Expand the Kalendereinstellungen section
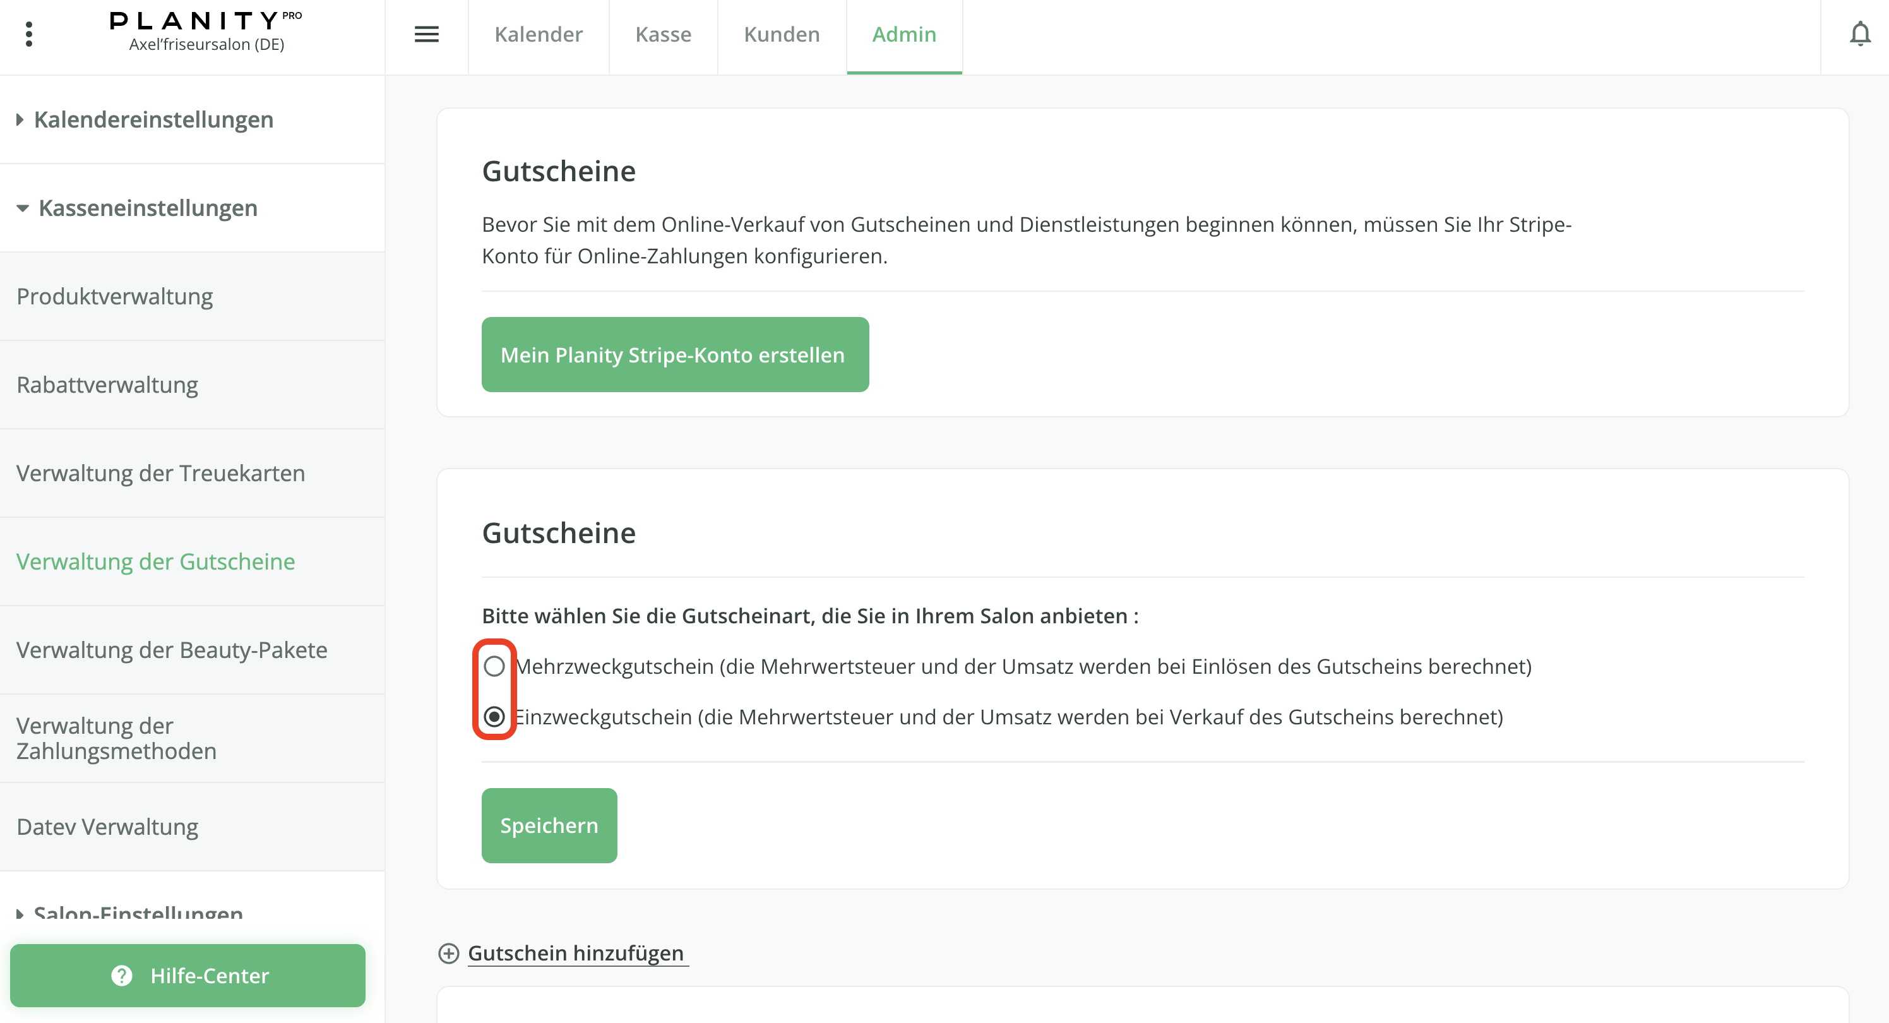The width and height of the screenshot is (1889, 1023). 153,119
